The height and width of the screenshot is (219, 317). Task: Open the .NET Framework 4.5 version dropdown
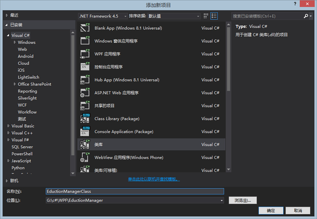(x=103, y=16)
